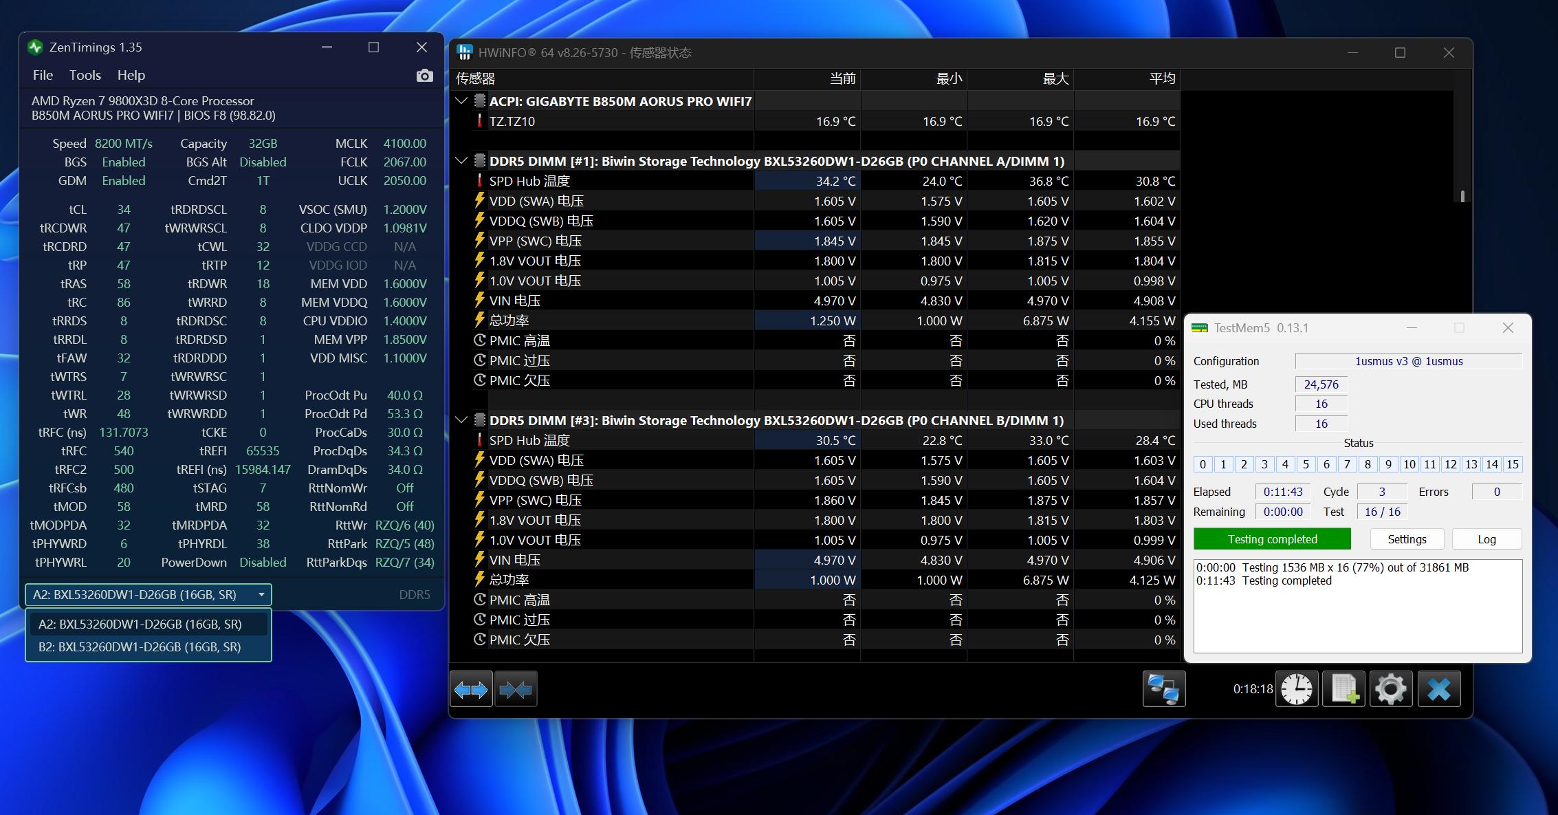The height and width of the screenshot is (815, 1558).
Task: Click the blue X icon in HWiNFO toolbar
Action: pyautogui.click(x=1439, y=688)
